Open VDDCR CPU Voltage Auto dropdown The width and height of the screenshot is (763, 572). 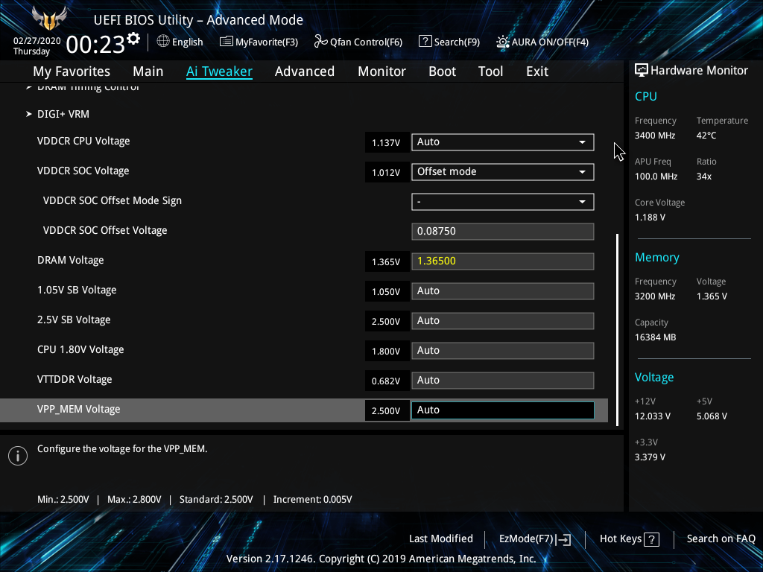[x=503, y=142]
